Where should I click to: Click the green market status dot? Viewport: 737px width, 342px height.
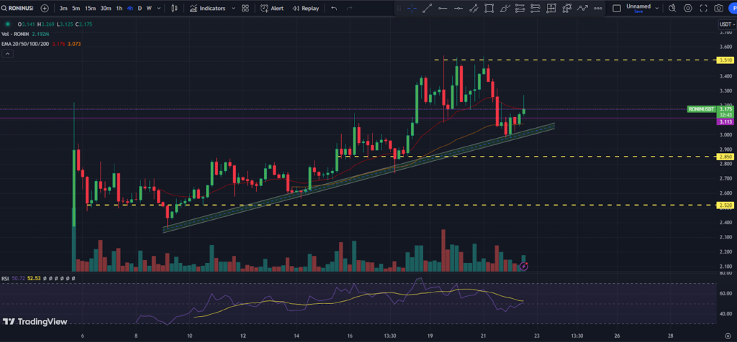tap(7, 24)
